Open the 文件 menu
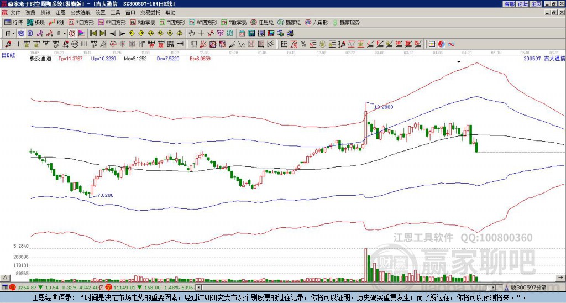Screen dimensions: 566x303 tap(15, 13)
